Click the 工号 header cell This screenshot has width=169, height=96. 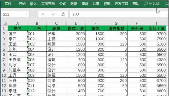click(x=37, y=28)
